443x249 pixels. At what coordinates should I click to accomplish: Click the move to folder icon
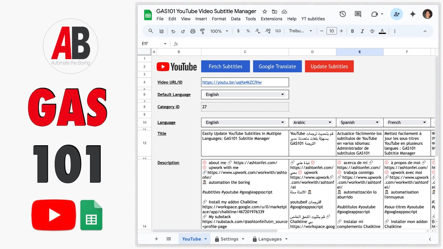tap(274, 11)
